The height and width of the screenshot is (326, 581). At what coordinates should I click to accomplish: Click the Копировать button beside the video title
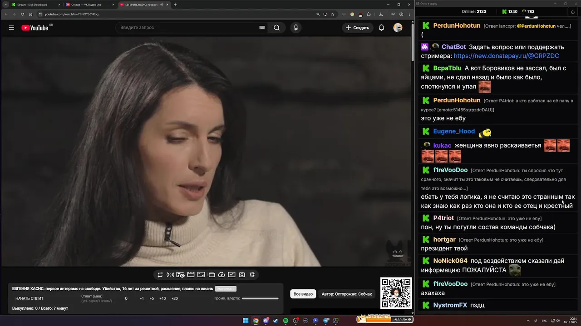pos(226,288)
